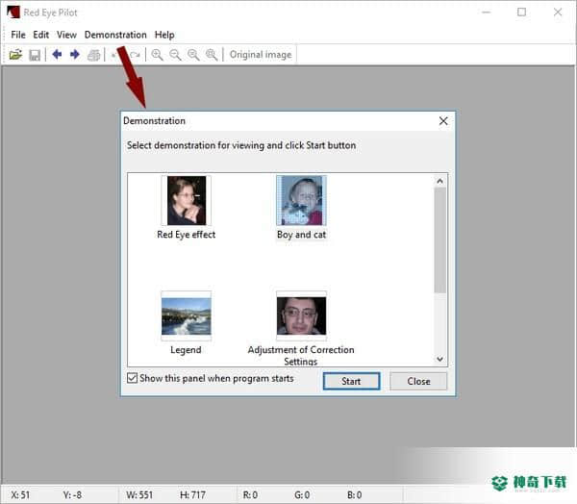Click the 'Adjustment of Correction Settings' label
The width and height of the screenshot is (577, 504).
(x=301, y=355)
